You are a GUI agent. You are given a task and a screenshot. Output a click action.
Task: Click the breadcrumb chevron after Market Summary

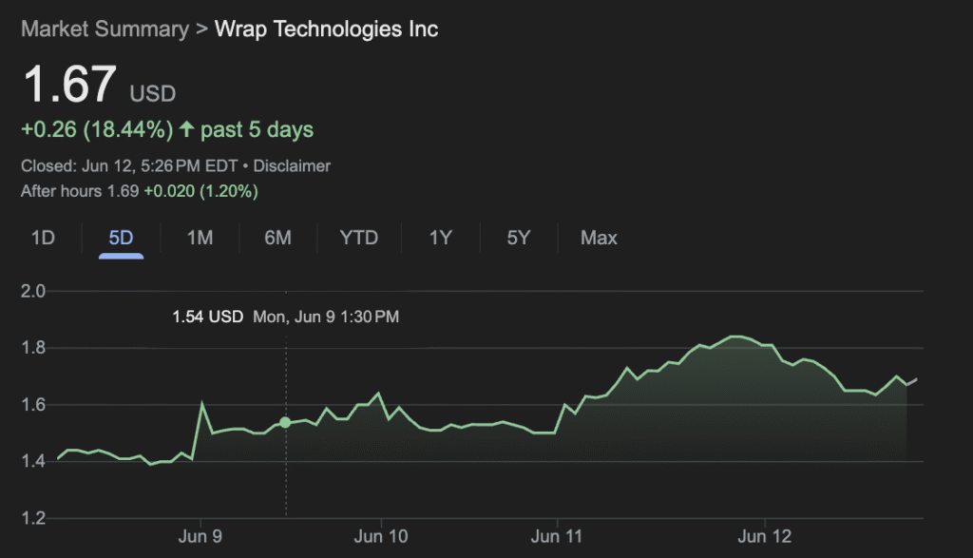coord(201,29)
